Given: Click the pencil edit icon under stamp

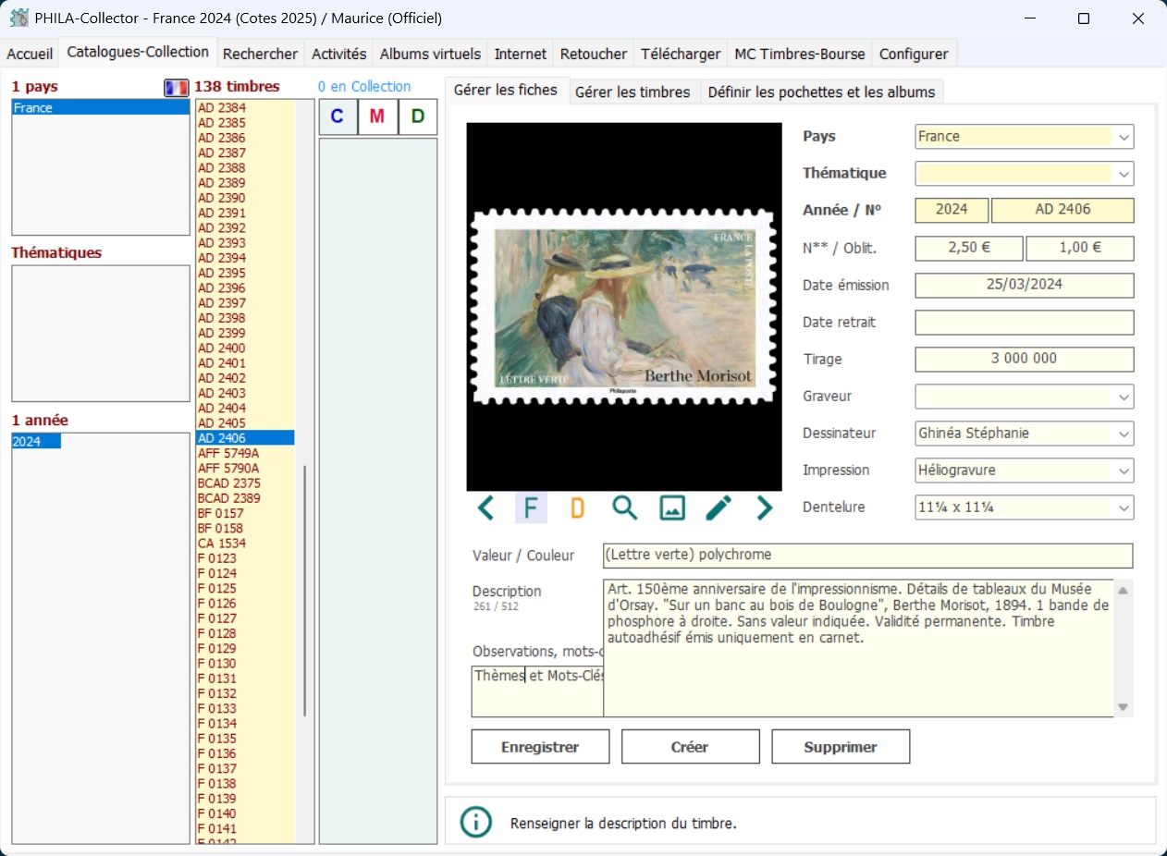Looking at the screenshot, I should 719,507.
